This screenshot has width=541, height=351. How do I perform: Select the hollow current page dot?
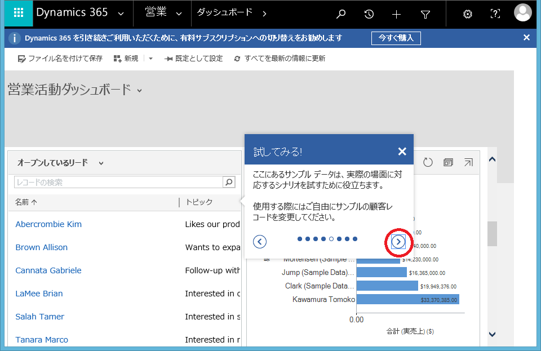tap(331, 239)
